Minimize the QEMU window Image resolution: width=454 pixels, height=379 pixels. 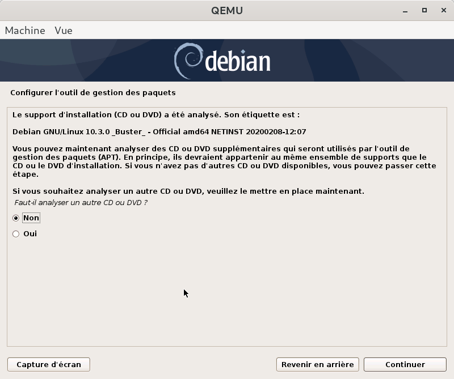tap(408, 10)
